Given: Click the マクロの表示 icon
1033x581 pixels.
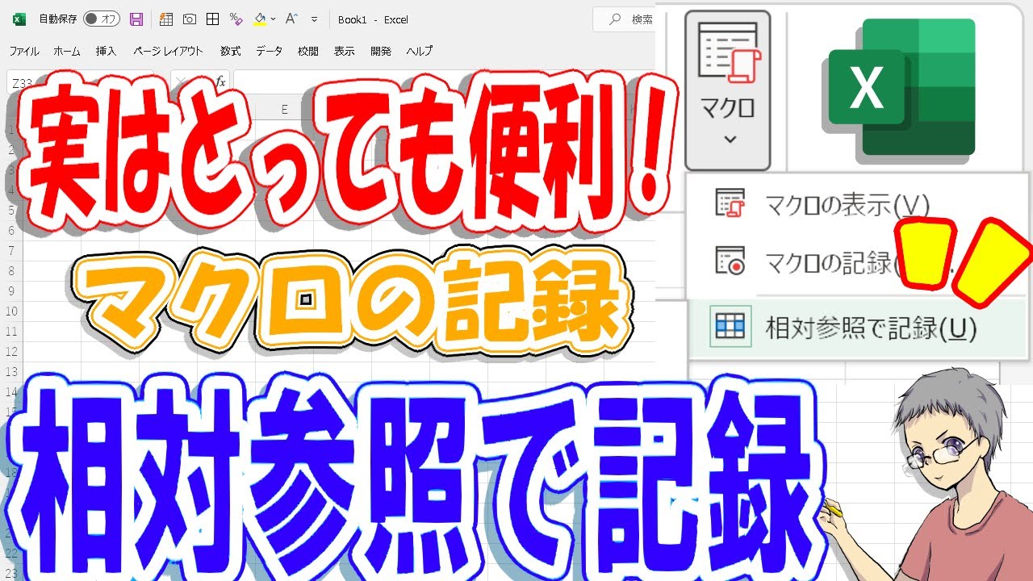Looking at the screenshot, I should pos(730,205).
